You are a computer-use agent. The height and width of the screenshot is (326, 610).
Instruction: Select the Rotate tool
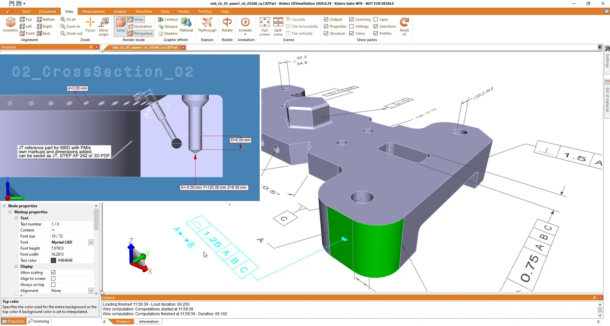coord(227,25)
